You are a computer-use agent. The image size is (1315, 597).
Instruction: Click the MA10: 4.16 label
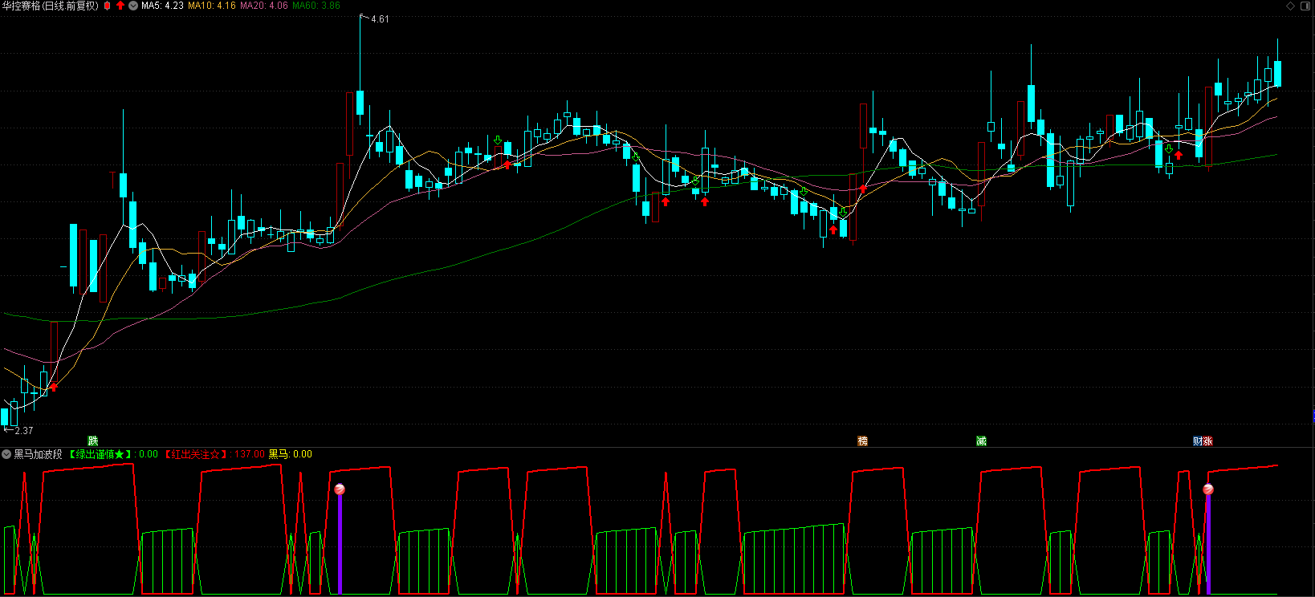212,6
